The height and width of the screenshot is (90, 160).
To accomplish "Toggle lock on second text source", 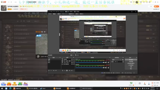I will point(74,61).
